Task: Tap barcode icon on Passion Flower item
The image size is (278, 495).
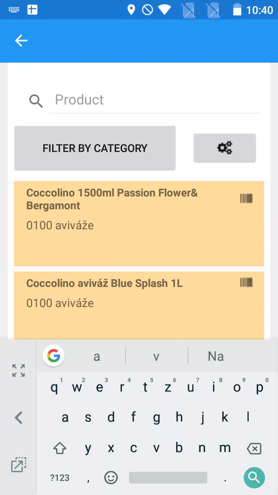Action: point(246,199)
